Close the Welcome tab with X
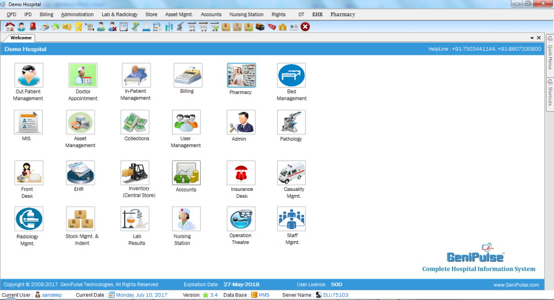Screen dimensions: 554x300 [x=539, y=38]
